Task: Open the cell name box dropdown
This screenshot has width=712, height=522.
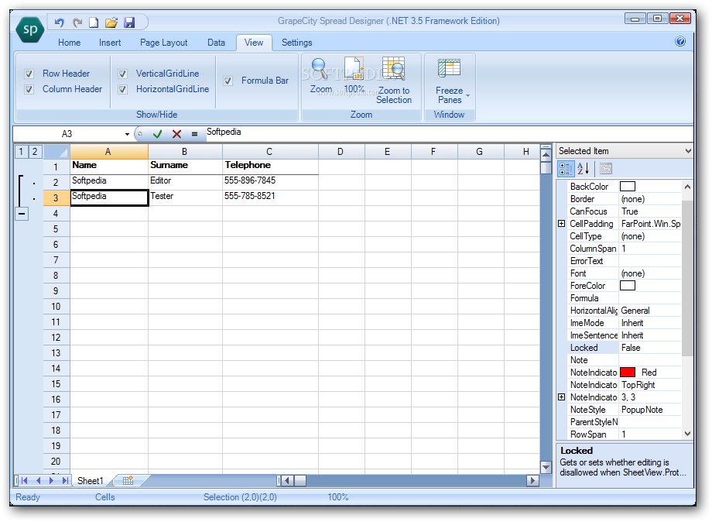Action: coord(127,134)
